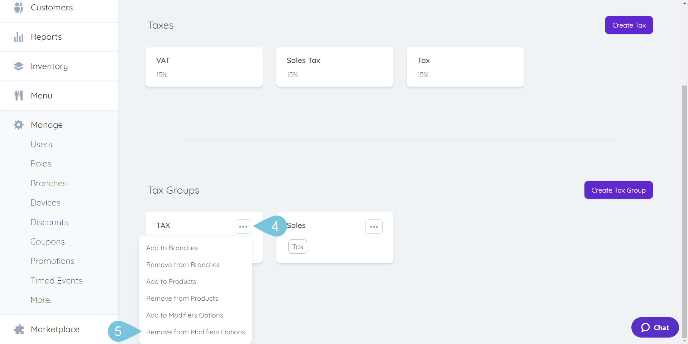Click the Create Tax Group button
The height and width of the screenshot is (344, 688).
[618, 190]
